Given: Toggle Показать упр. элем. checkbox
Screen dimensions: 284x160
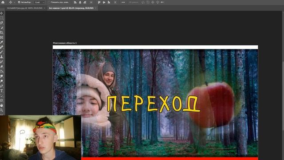Looking at the screenshot, I should [x=49, y=2].
